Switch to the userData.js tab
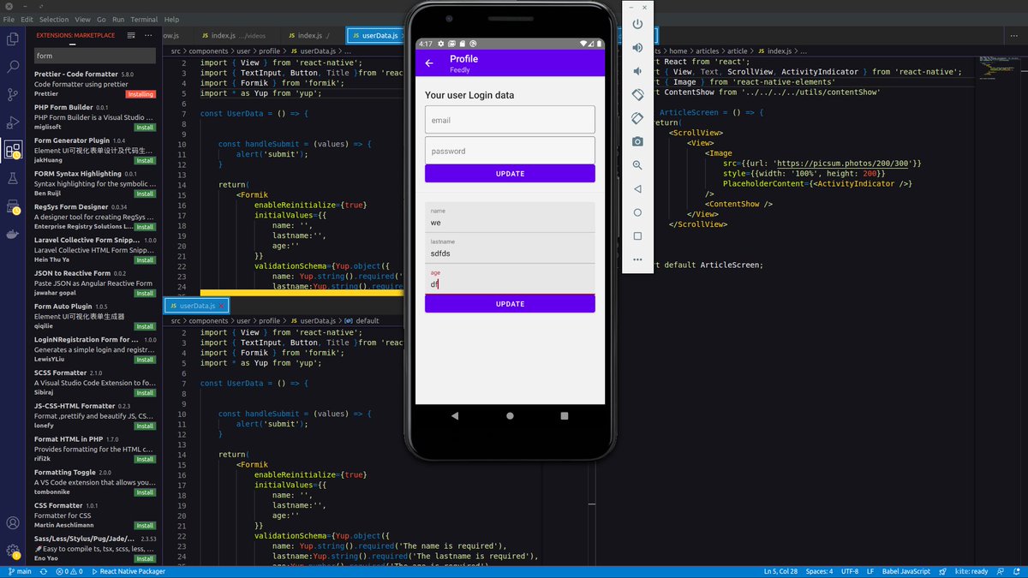Viewport: 1028px width, 578px height. [x=375, y=36]
